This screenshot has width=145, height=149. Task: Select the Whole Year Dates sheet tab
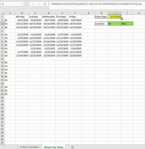pos(54,147)
